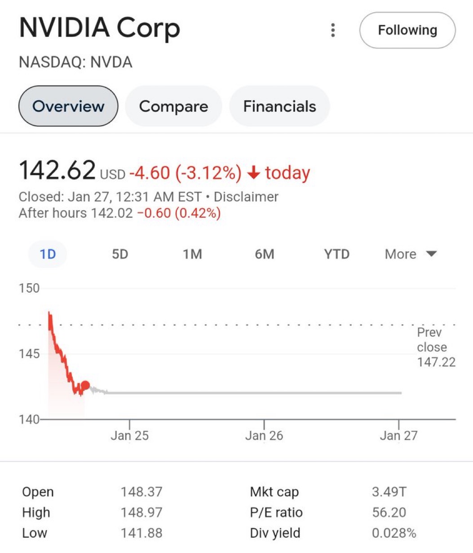
Task: Click the red price marker dot on chart
Action: 85,385
